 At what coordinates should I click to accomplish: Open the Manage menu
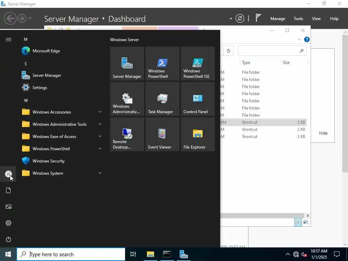tap(278, 19)
